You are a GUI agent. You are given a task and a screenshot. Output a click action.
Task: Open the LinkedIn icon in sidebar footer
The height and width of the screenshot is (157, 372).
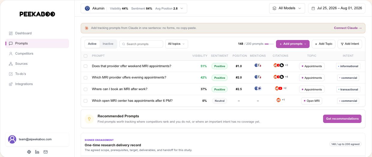[x=37, y=152]
